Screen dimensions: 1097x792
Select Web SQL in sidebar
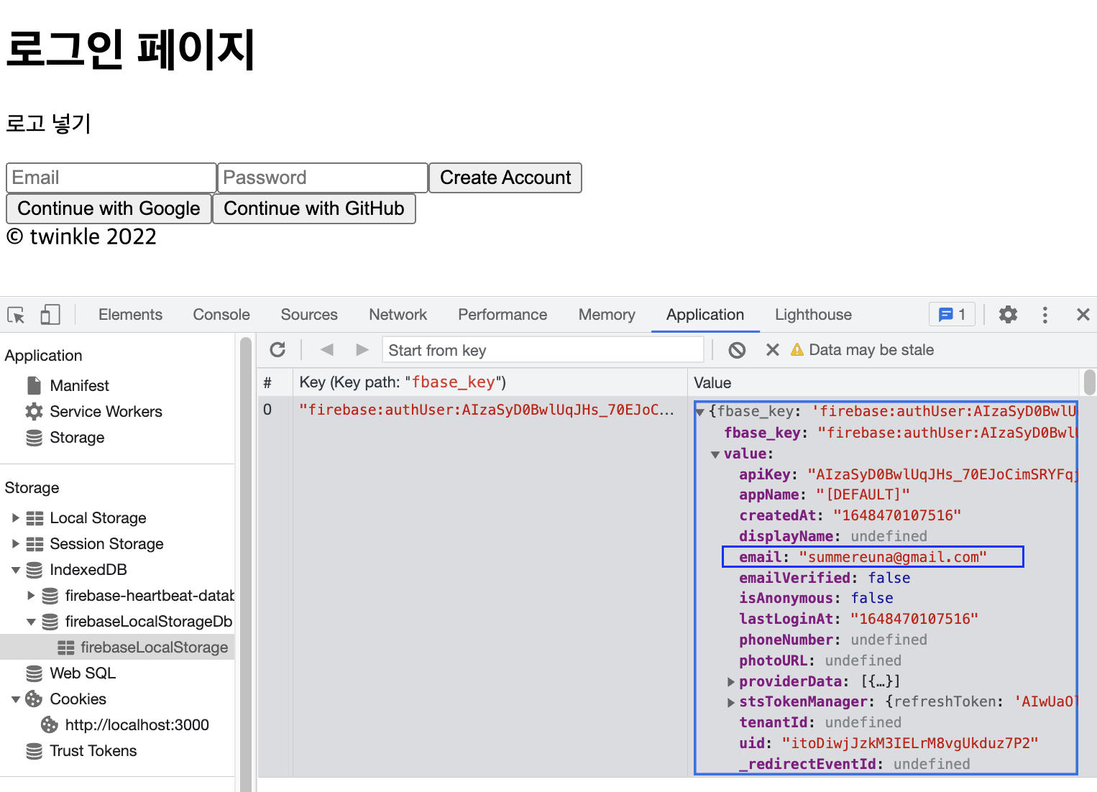(82, 673)
